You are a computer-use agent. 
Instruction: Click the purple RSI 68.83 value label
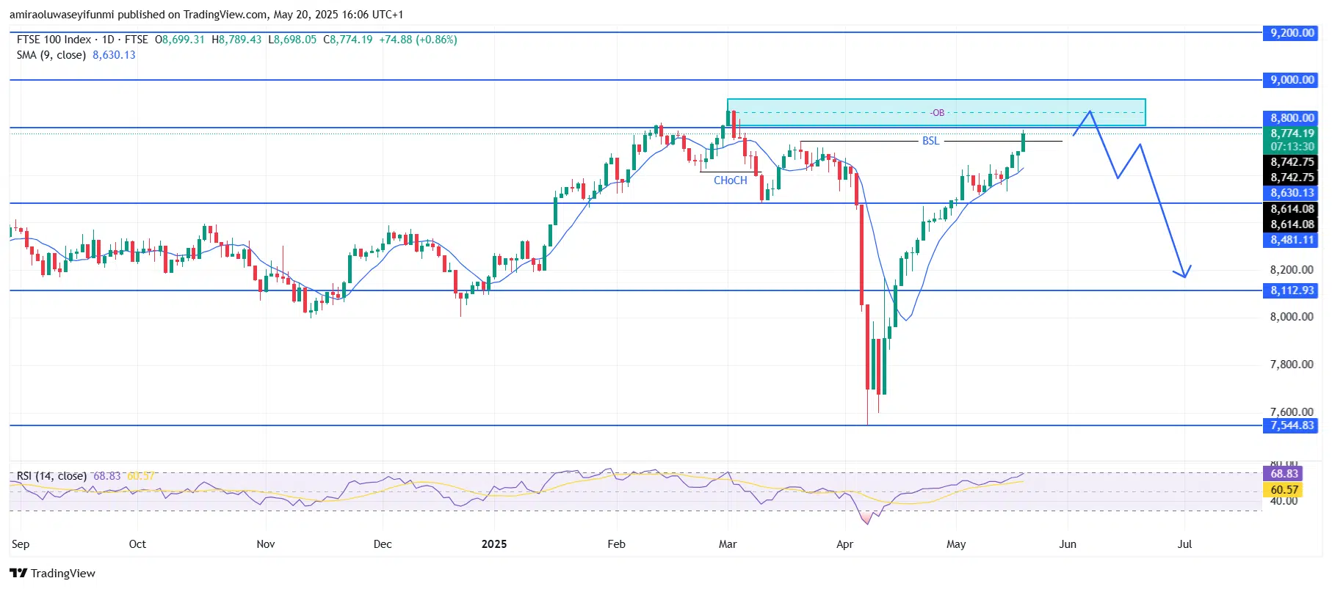click(1284, 474)
